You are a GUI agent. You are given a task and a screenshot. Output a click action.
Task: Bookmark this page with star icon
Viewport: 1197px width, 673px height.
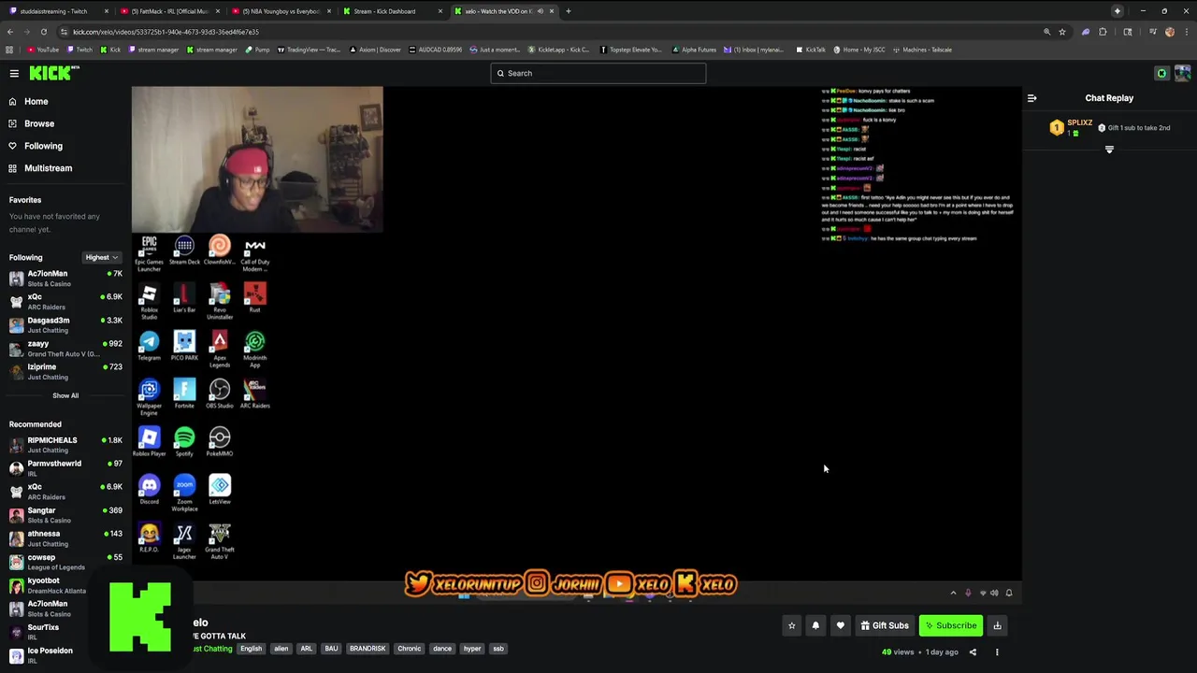click(1062, 32)
